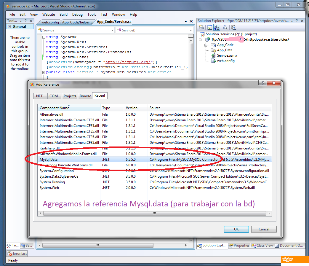The width and height of the screenshot is (309, 266).
Task: Click the Properties icon in Solution Explorer toolbar
Action: coord(201,27)
